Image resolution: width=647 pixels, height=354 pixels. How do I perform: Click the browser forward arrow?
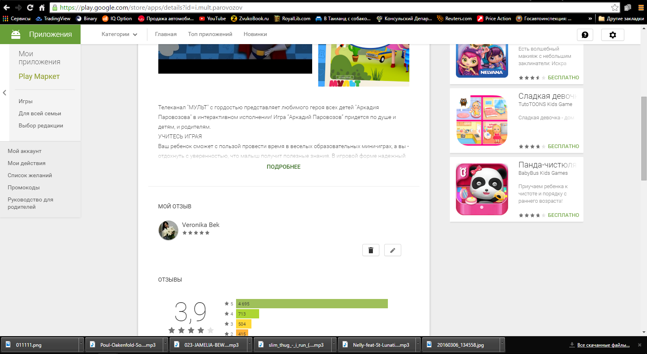pos(18,7)
